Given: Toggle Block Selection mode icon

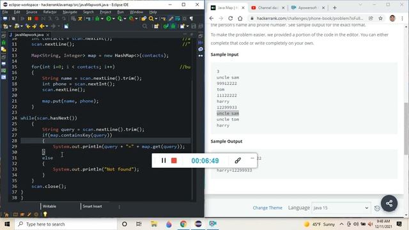Looking at the screenshot, I should point(185,19).
